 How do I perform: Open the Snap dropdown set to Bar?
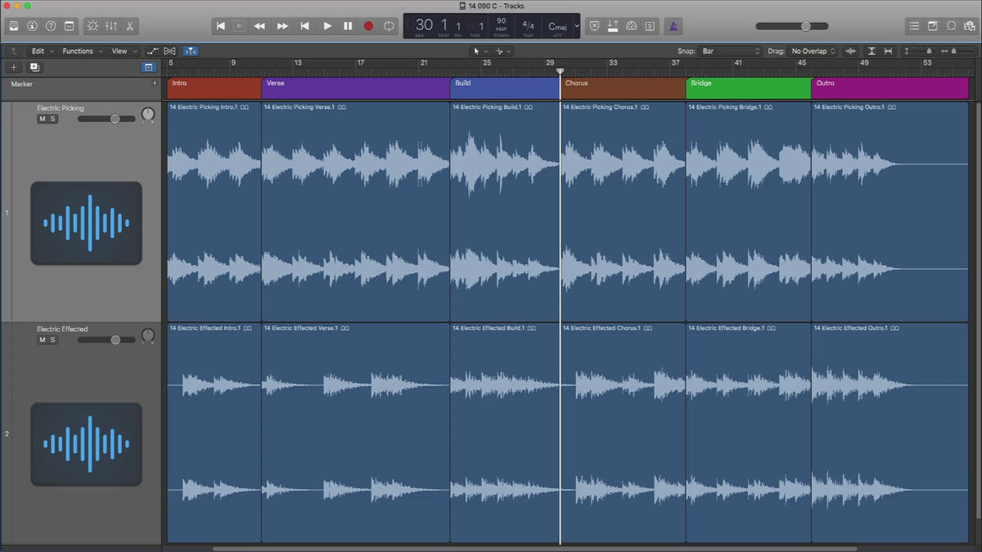point(728,51)
